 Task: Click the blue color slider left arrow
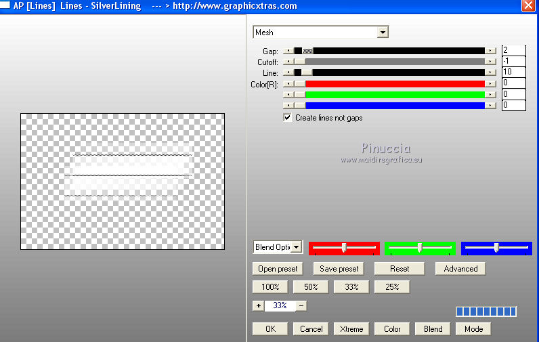click(x=288, y=106)
